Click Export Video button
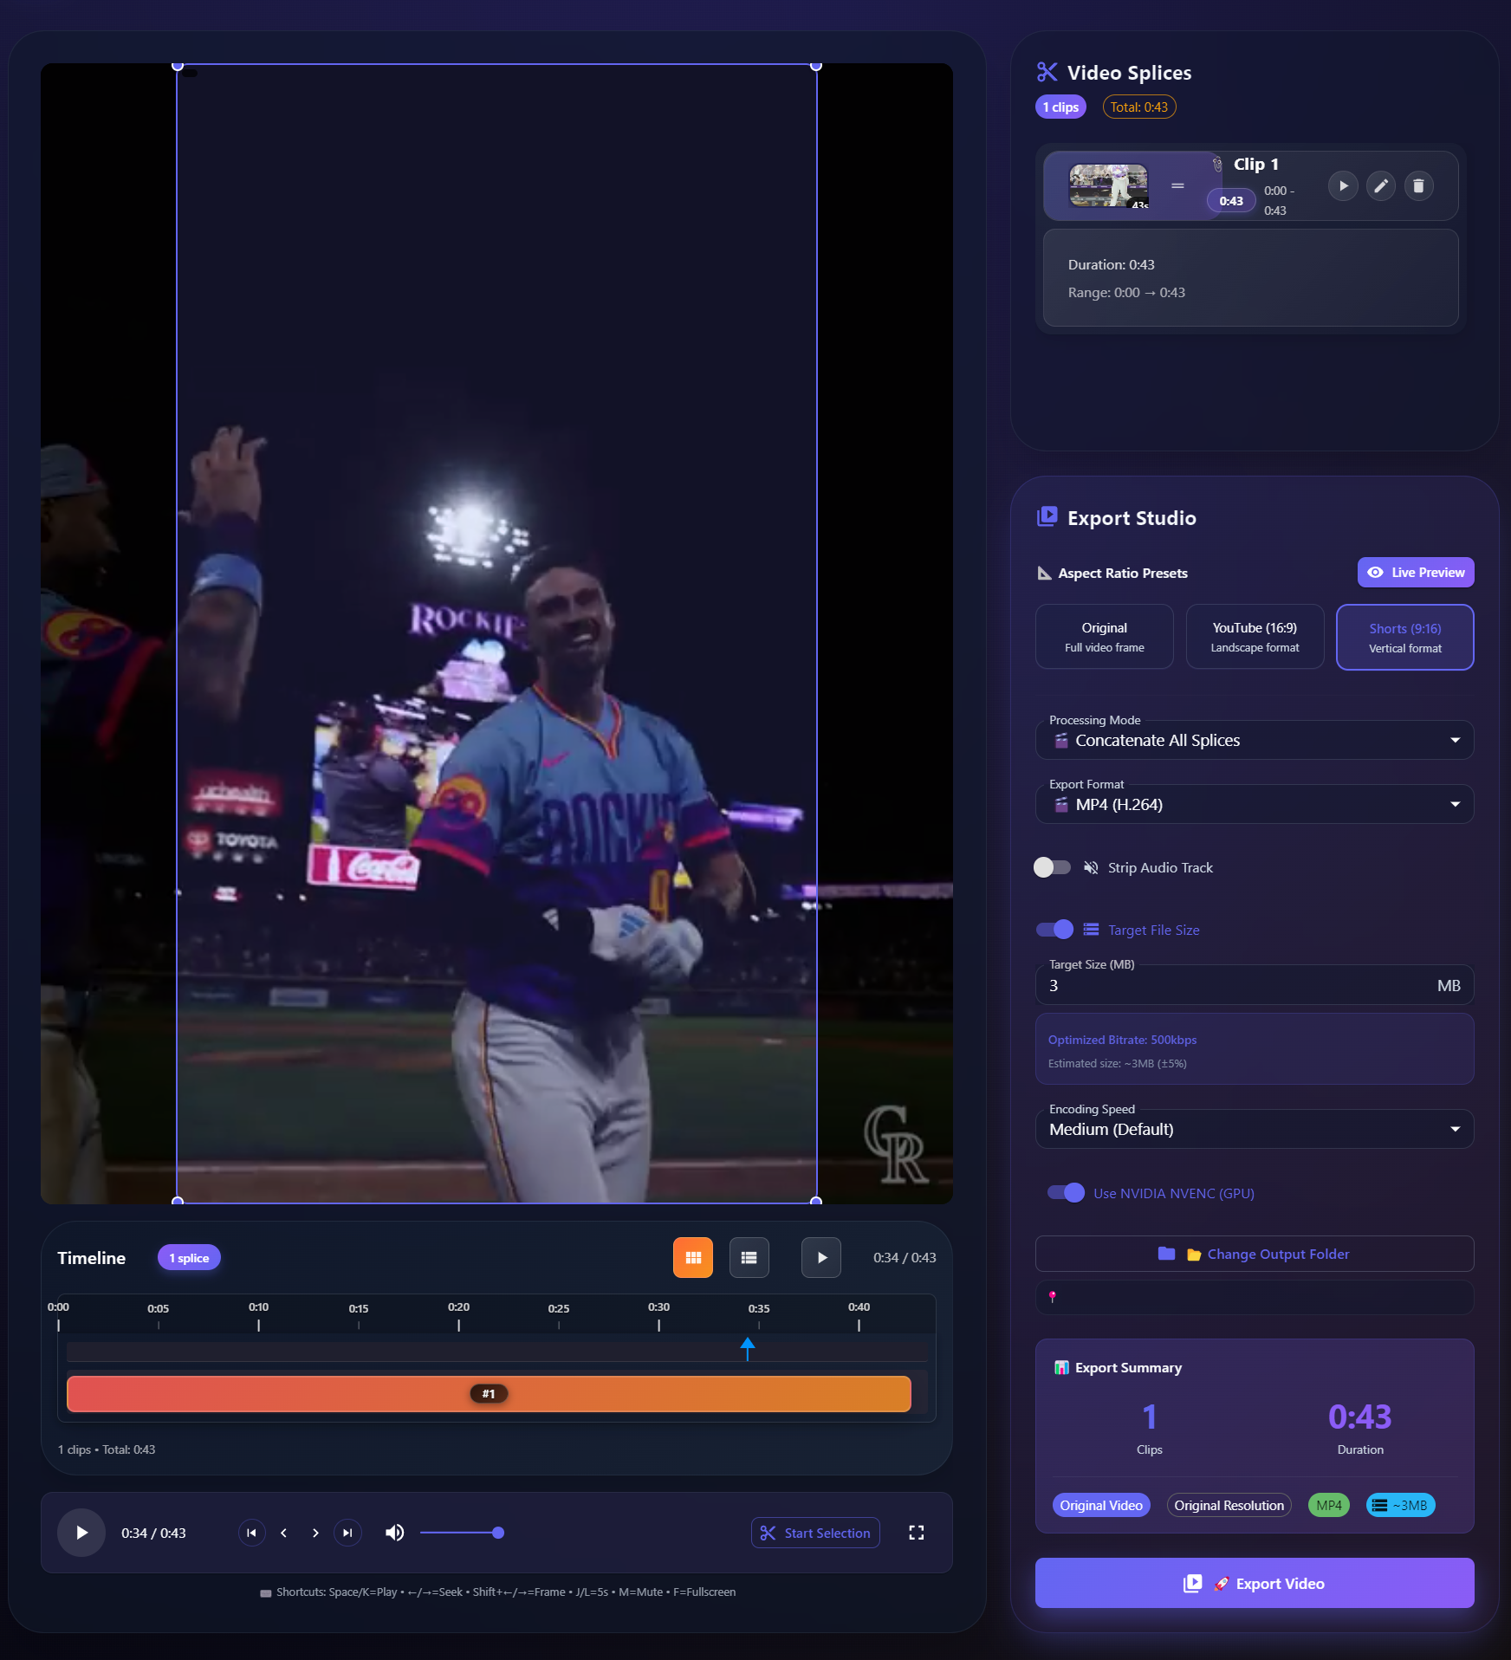This screenshot has height=1660, width=1511. [x=1255, y=1583]
